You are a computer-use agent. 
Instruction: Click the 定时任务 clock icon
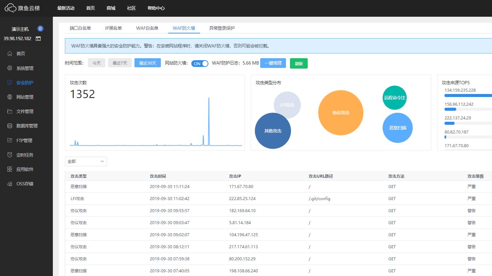pos(10,155)
